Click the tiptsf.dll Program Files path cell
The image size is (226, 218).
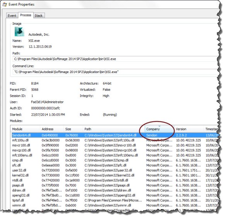click(113, 200)
